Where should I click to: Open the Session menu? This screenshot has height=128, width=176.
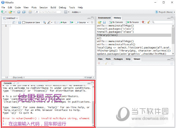click(43, 7)
